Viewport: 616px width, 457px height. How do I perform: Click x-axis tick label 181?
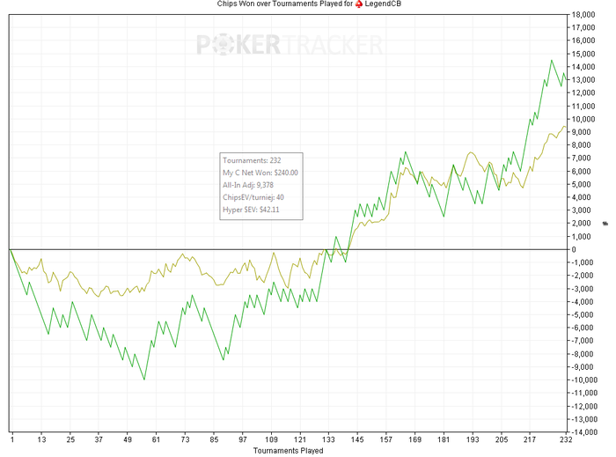click(x=444, y=439)
